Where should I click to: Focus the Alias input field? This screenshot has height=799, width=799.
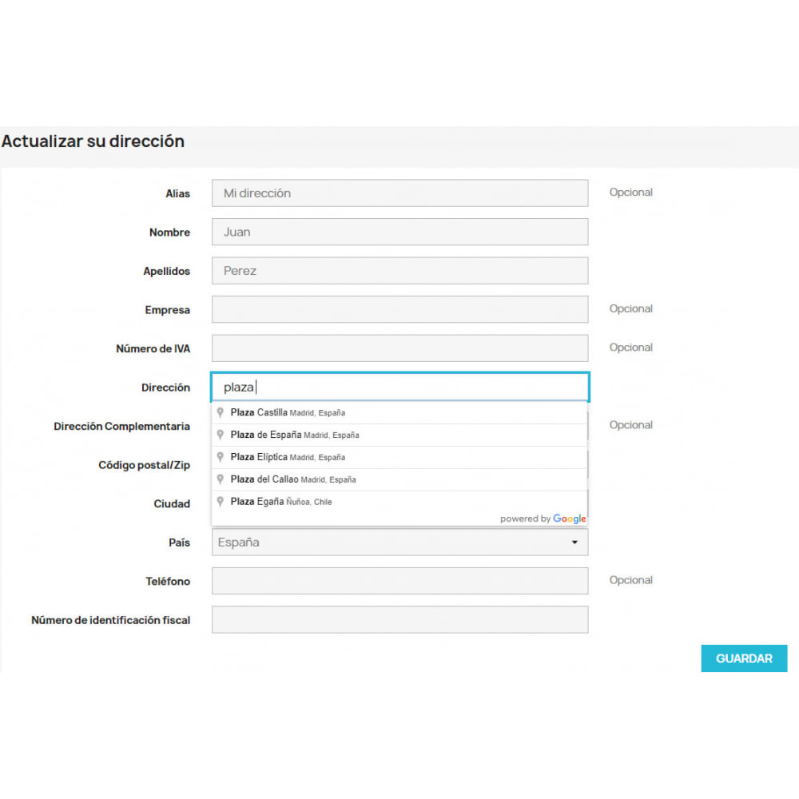coord(399,193)
